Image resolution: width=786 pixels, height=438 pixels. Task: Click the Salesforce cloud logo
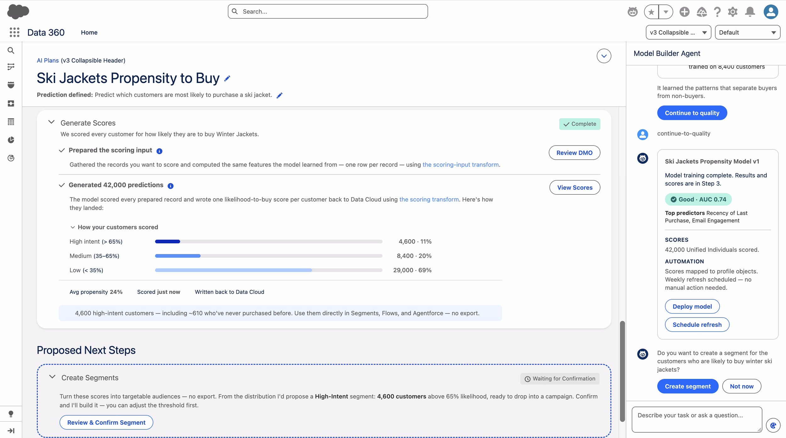[x=18, y=12]
